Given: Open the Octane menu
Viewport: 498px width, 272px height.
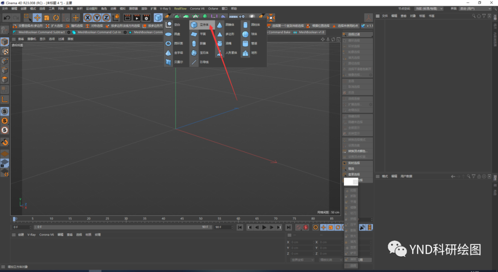Looking at the screenshot, I should 213,9.
